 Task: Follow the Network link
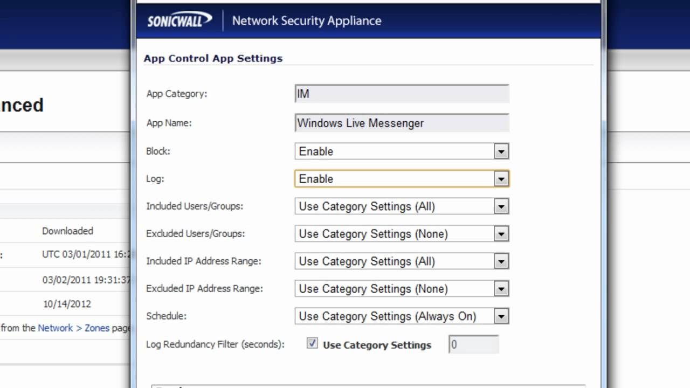pos(55,328)
